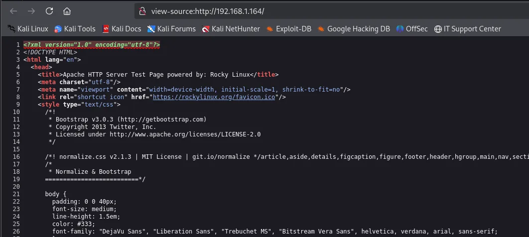Click the meta viewport line
This screenshot has width=529, height=237.
[194, 90]
